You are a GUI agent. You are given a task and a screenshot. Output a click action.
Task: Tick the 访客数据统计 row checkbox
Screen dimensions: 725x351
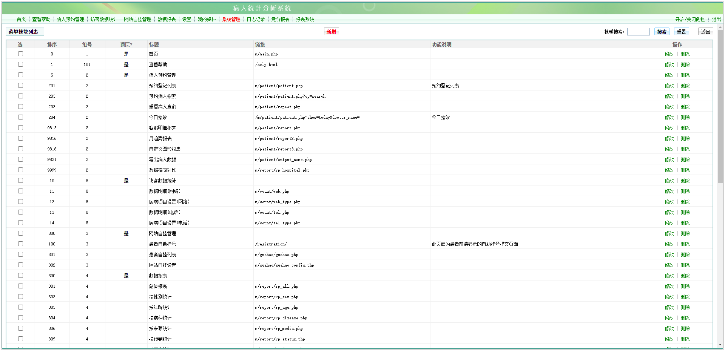coord(20,181)
